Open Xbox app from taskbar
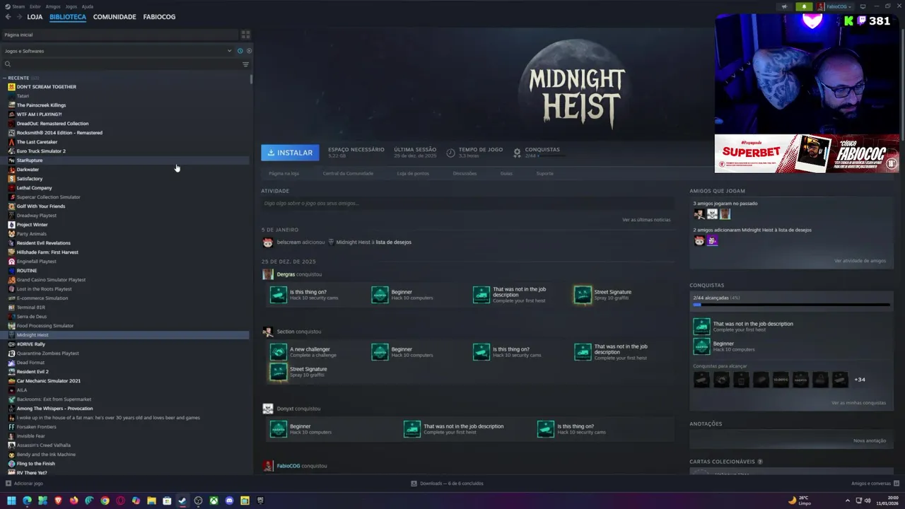This screenshot has width=905, height=509. click(x=214, y=501)
